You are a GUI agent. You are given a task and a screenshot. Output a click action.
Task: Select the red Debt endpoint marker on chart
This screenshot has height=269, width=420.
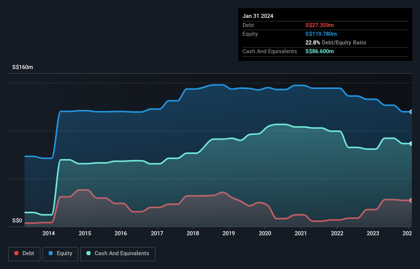click(411, 200)
